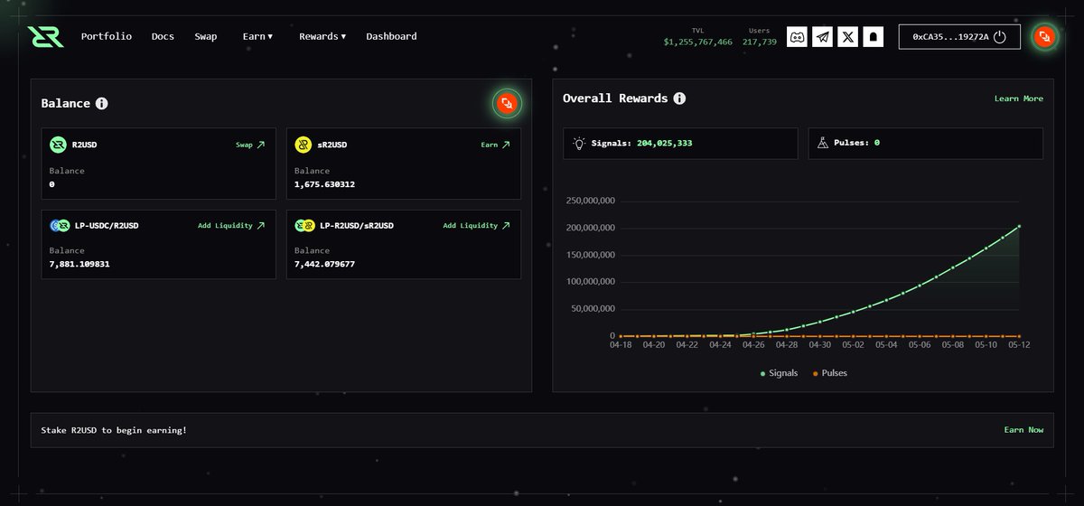1084x506 pixels.
Task: Click the orange round icon in Balance panel
Action: [507, 104]
